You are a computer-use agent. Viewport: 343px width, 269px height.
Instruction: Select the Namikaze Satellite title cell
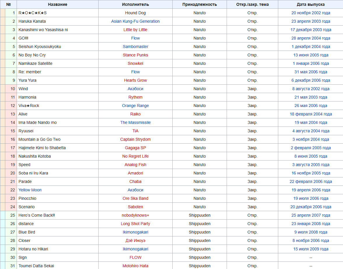click(57, 63)
